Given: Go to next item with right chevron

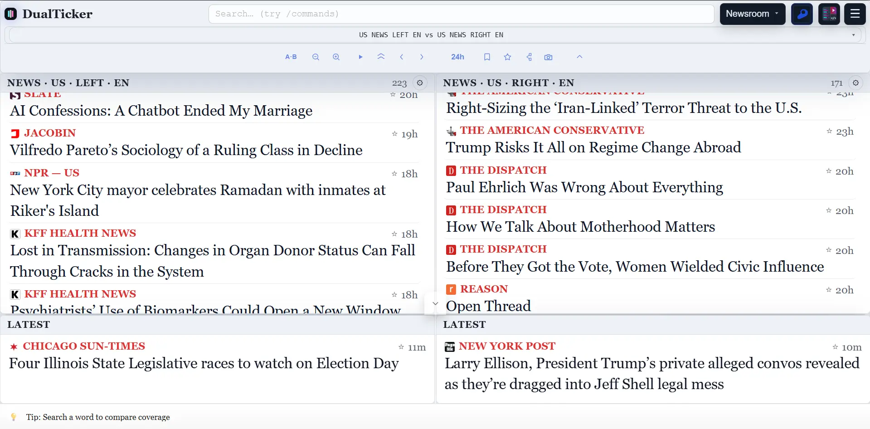Looking at the screenshot, I should tap(422, 57).
